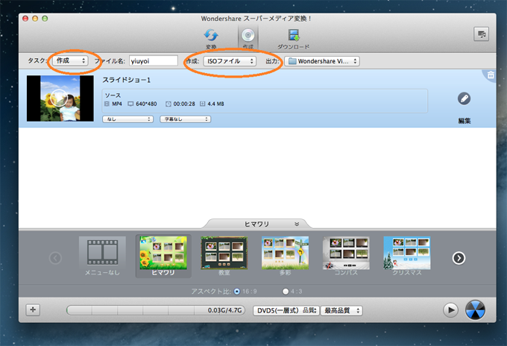Open the 出力 folder dropdown
507x346 pixels.
(322, 61)
